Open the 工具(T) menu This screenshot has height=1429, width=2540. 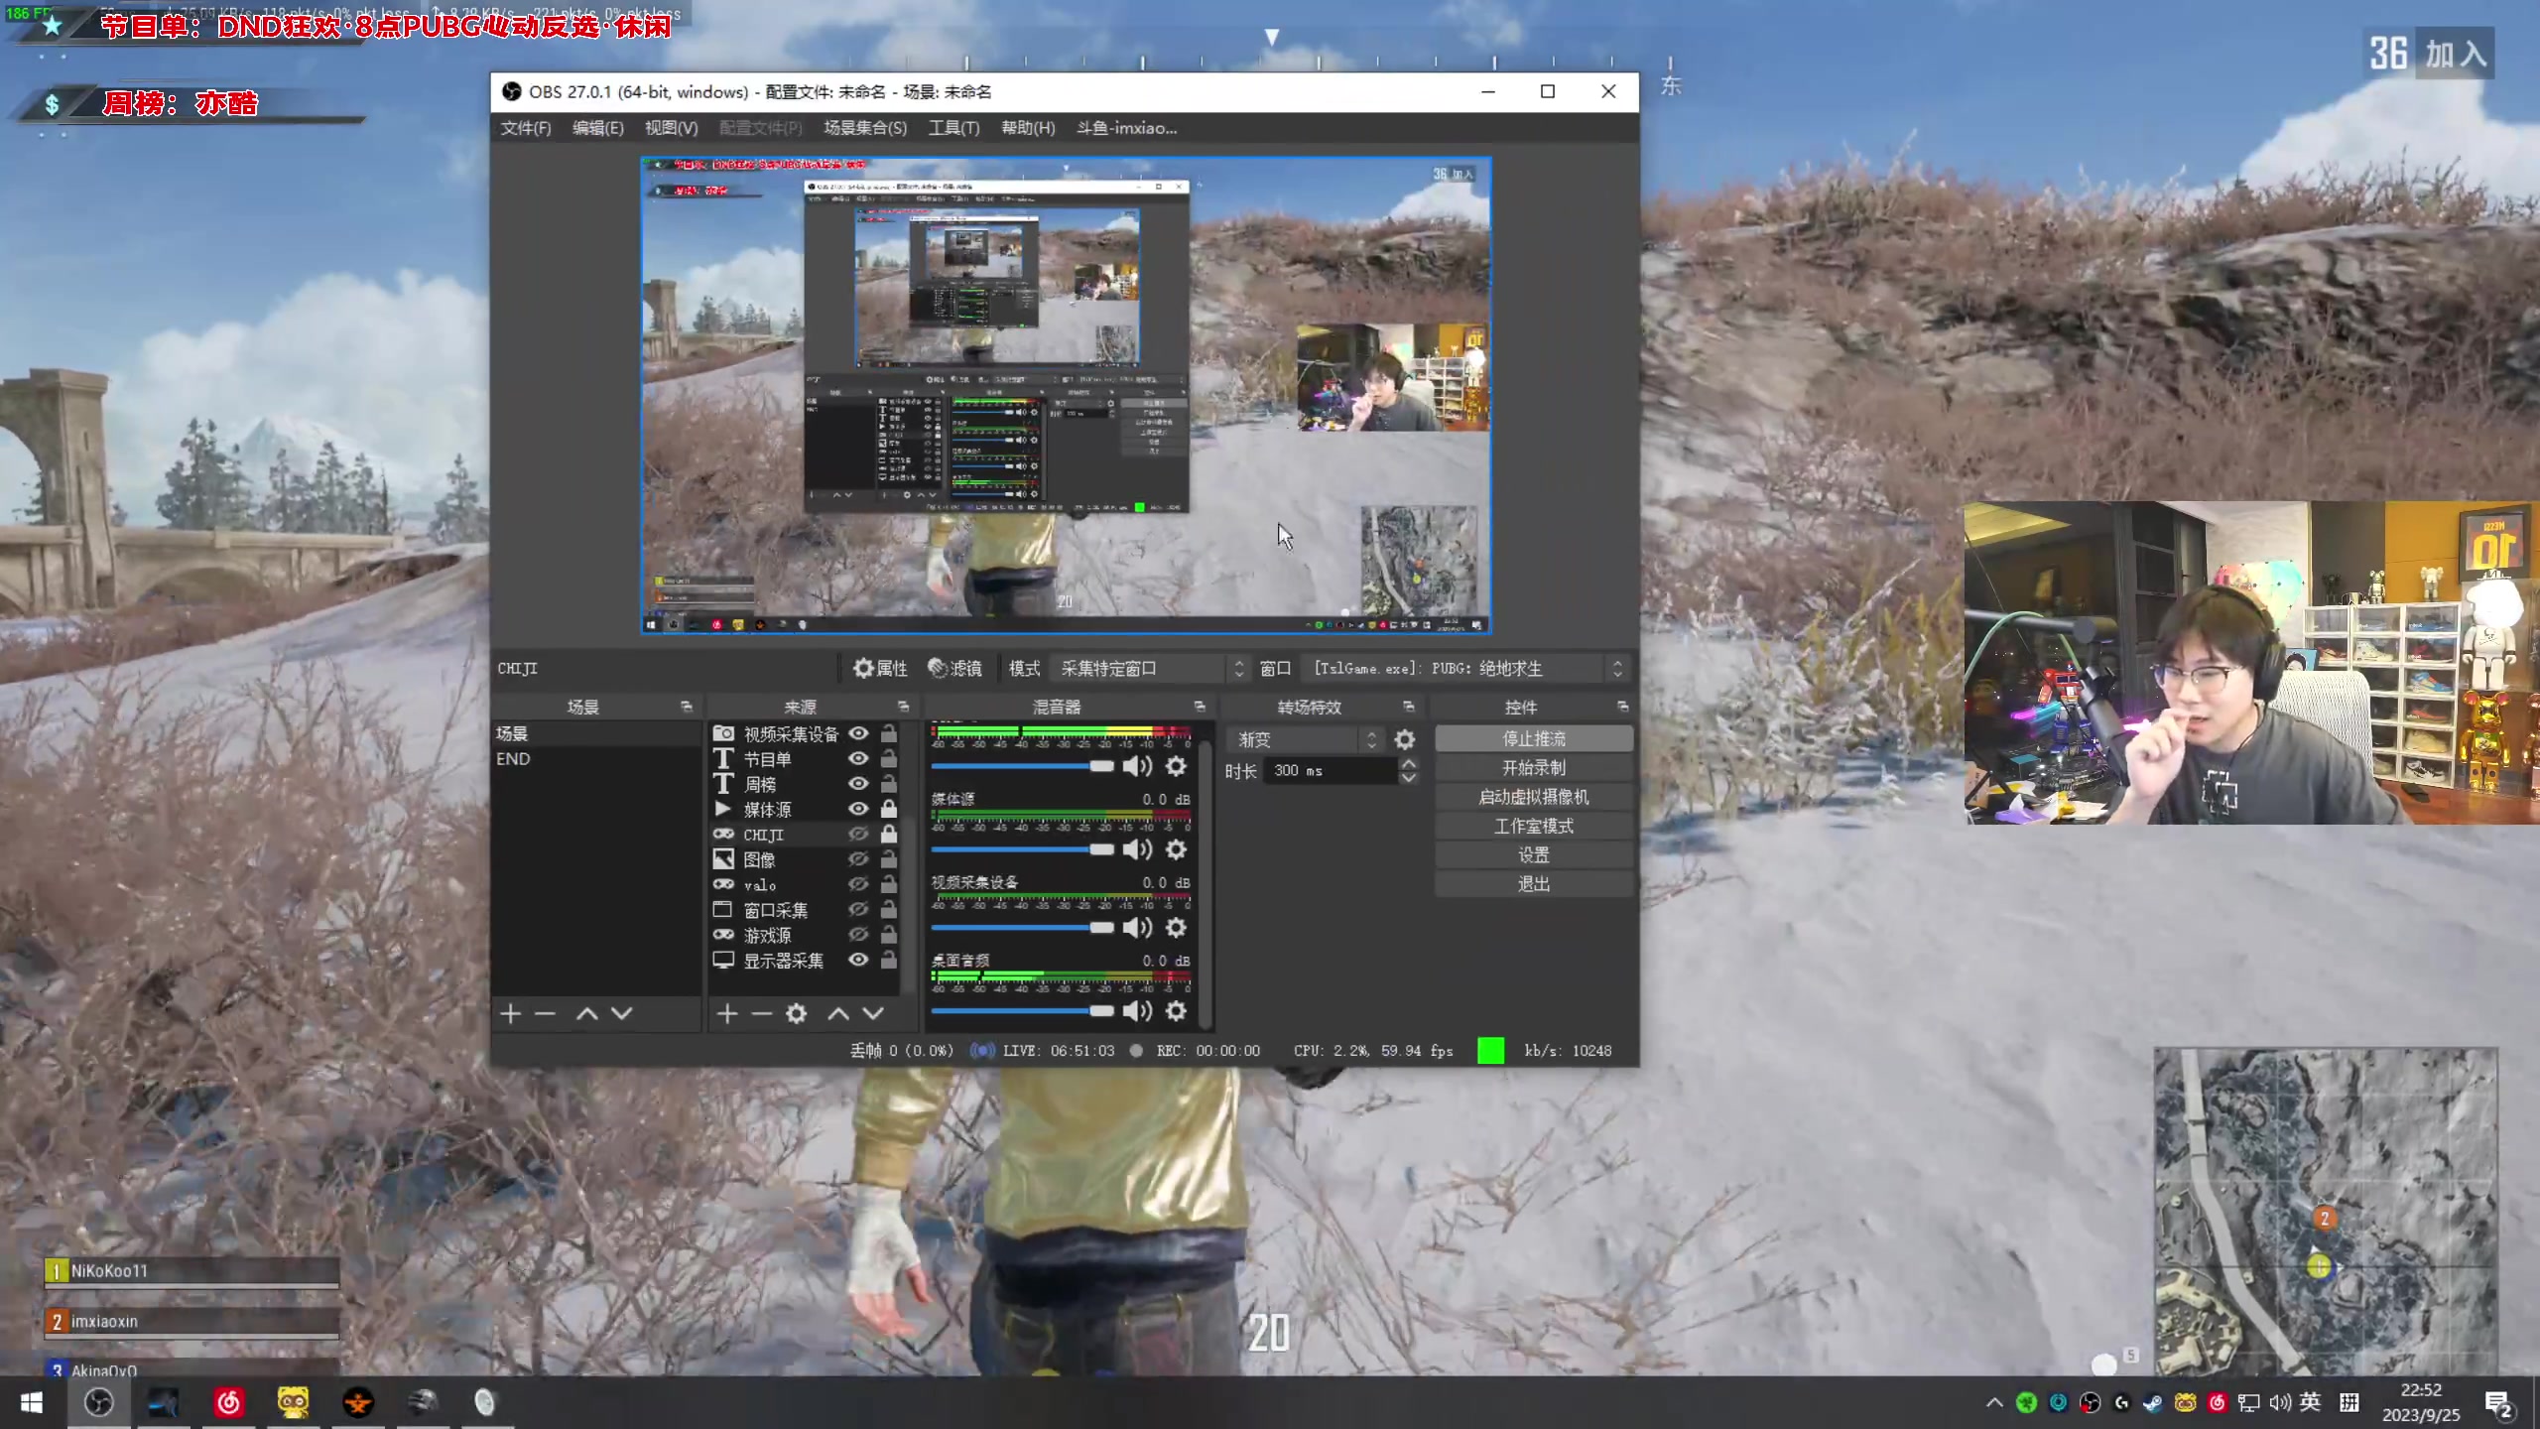click(x=952, y=128)
